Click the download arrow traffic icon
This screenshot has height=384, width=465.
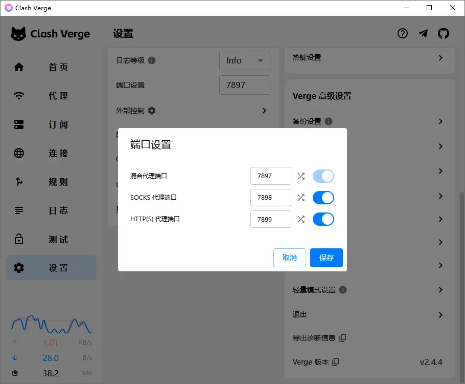15,358
